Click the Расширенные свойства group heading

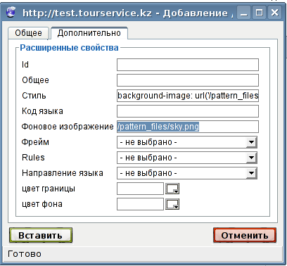point(69,48)
